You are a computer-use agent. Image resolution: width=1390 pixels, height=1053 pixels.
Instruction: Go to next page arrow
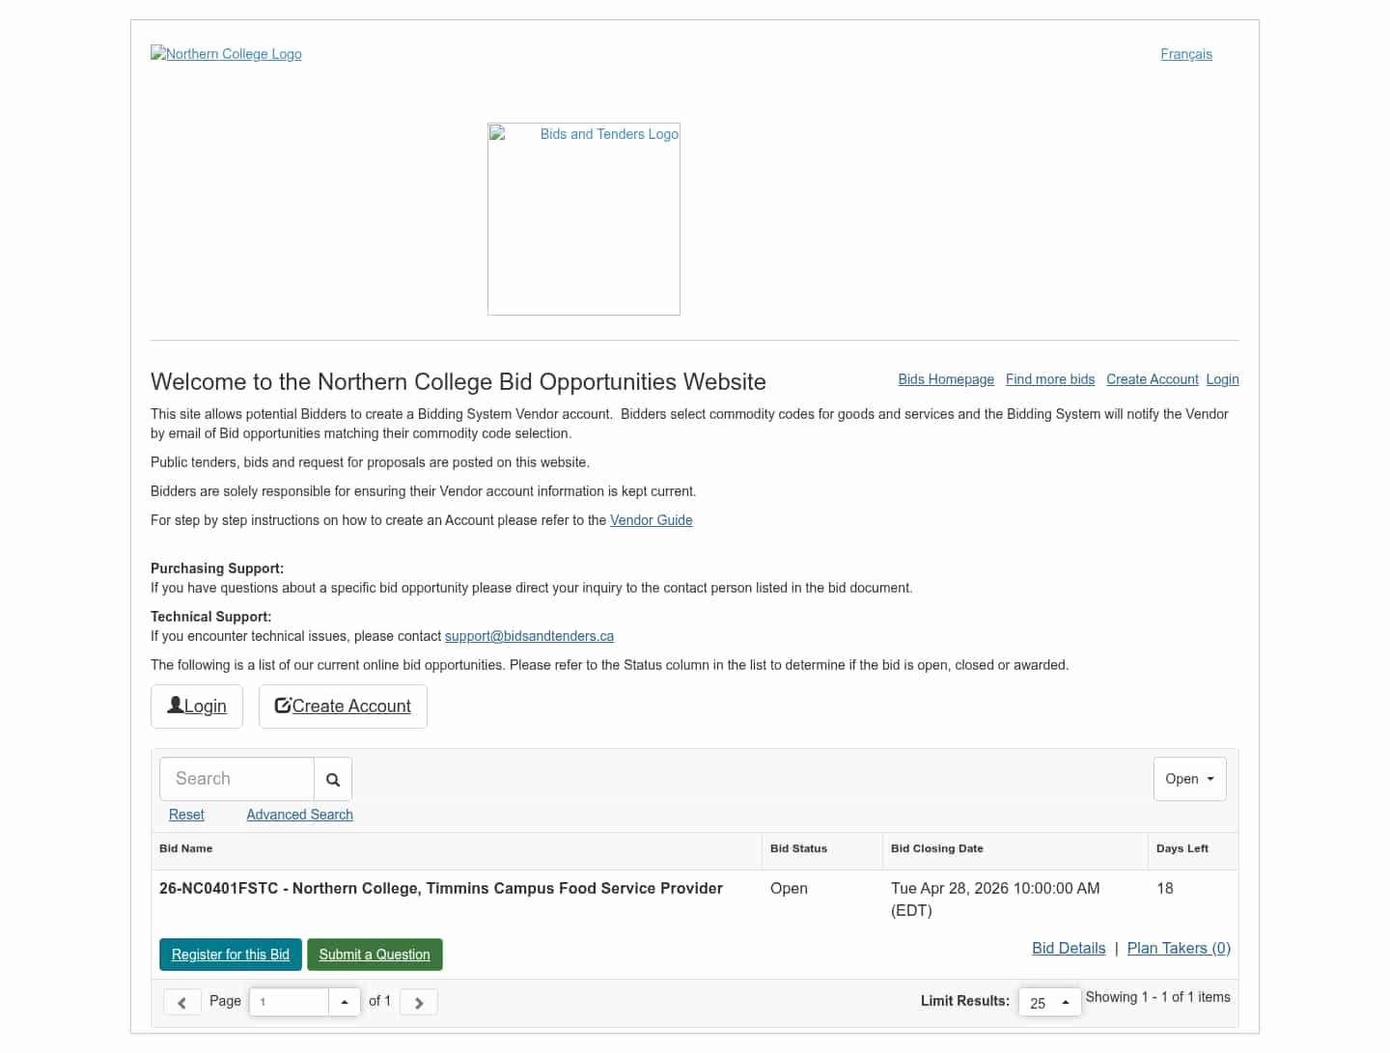pos(419,1002)
